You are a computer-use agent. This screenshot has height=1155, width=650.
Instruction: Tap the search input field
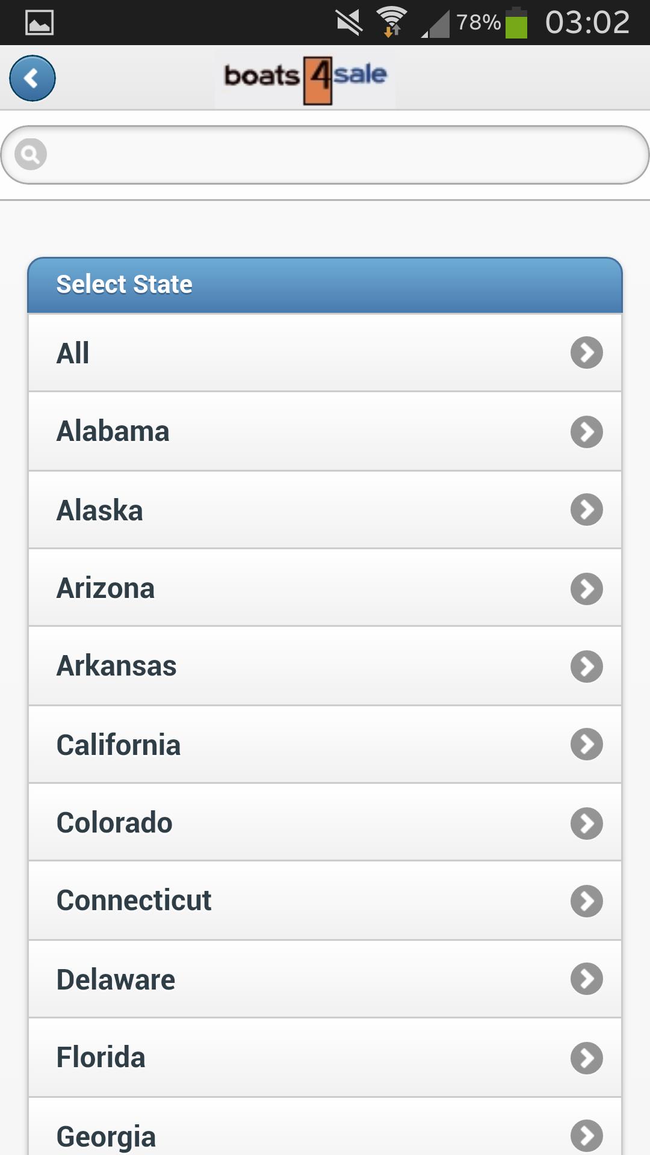pyautogui.click(x=337, y=155)
